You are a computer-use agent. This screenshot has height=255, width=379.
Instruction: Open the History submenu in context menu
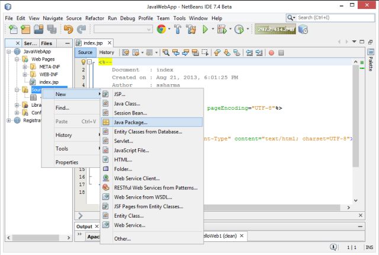[71, 135]
